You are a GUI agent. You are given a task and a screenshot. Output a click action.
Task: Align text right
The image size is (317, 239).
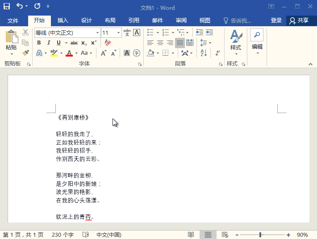pyautogui.click(x=170, y=43)
